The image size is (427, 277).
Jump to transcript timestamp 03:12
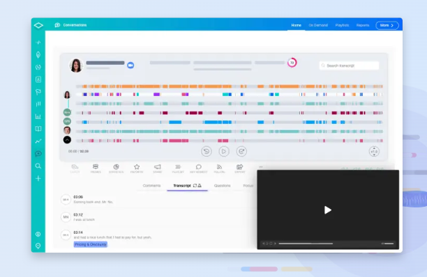tap(78, 214)
